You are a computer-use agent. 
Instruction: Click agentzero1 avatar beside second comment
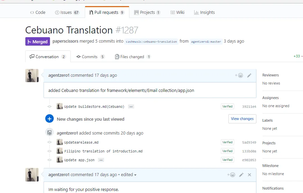[x=32, y=175]
